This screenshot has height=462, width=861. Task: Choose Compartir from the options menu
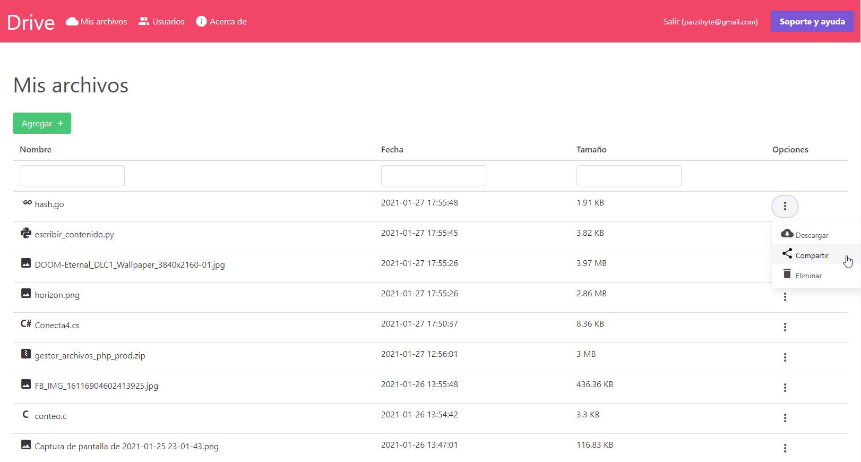coord(816,254)
